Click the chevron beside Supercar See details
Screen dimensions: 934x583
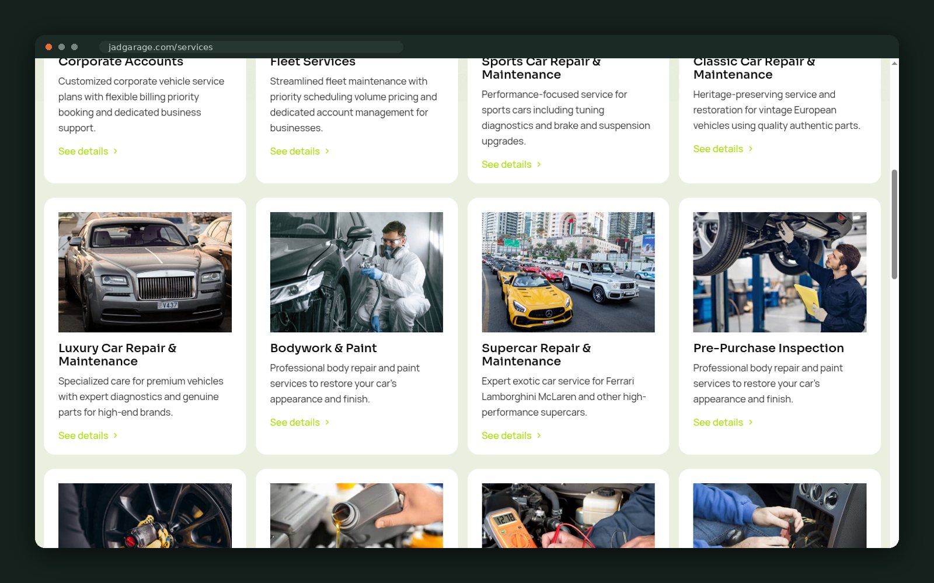pos(539,436)
